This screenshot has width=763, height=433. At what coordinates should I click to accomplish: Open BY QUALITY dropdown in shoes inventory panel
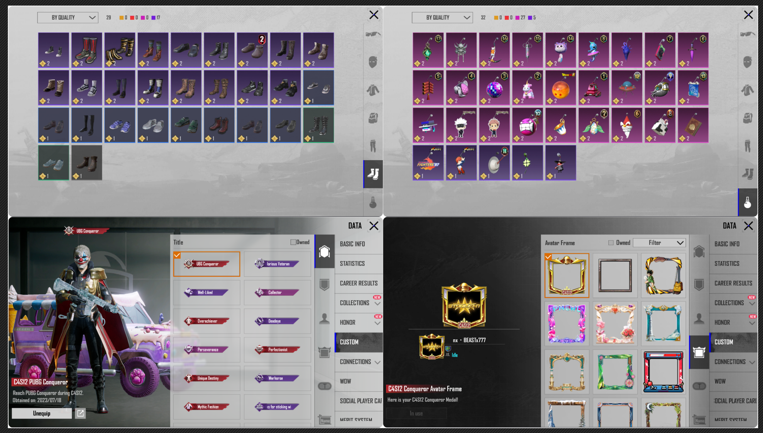coord(68,18)
